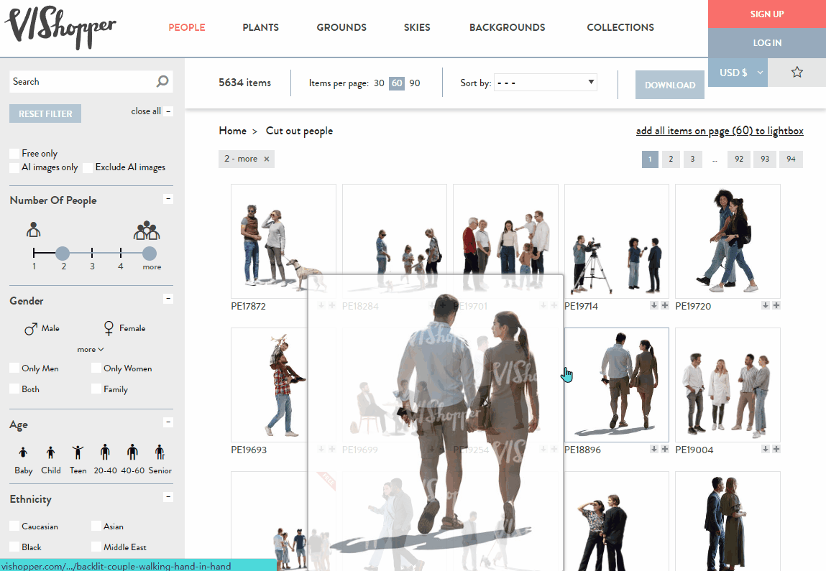Download image PE19004 arrow icon
This screenshot has height=571, width=826.
point(766,449)
